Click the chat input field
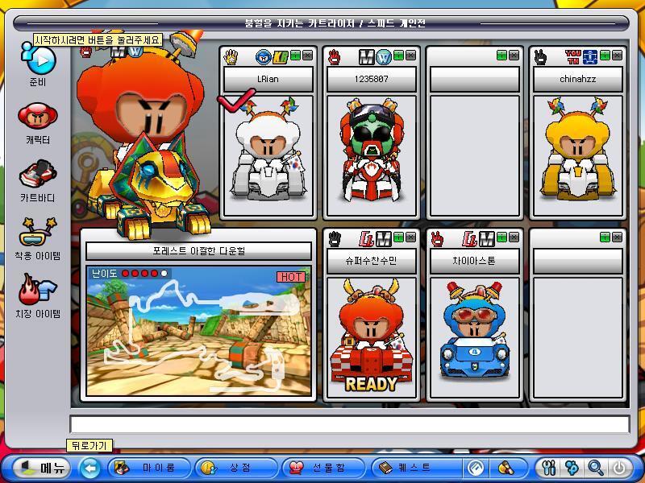The image size is (645, 483). tap(348, 424)
